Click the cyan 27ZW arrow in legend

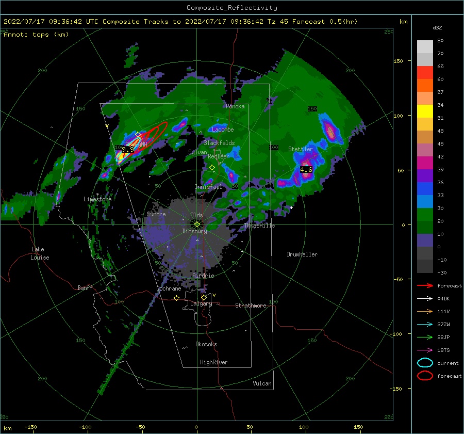[425, 325]
